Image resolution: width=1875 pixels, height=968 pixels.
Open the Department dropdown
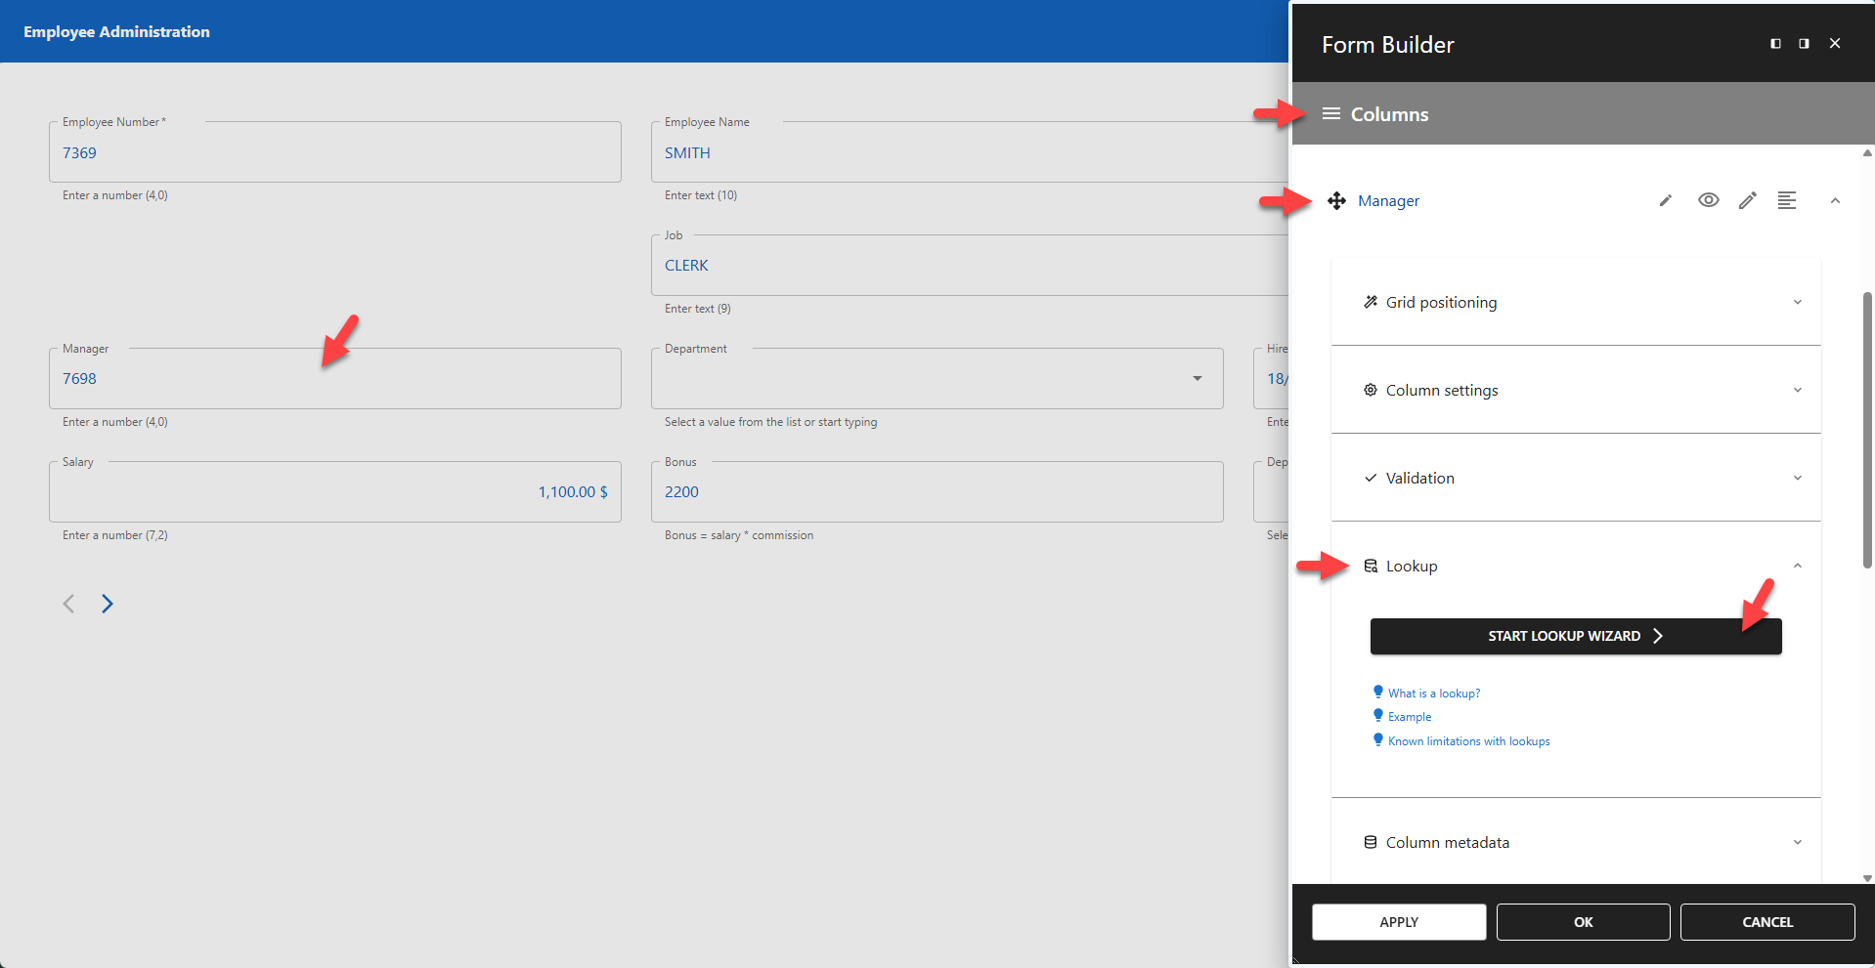click(x=1197, y=378)
